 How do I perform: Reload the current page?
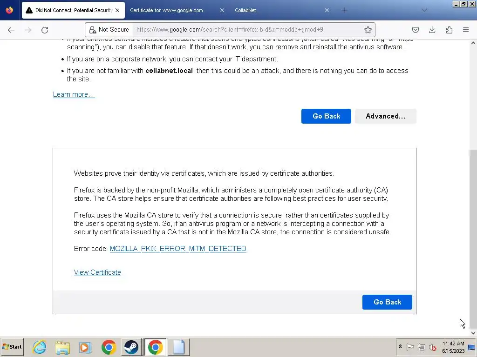pyautogui.click(x=45, y=30)
